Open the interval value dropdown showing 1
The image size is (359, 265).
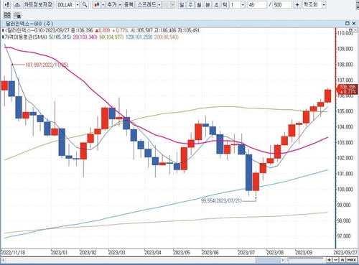click(243, 5)
